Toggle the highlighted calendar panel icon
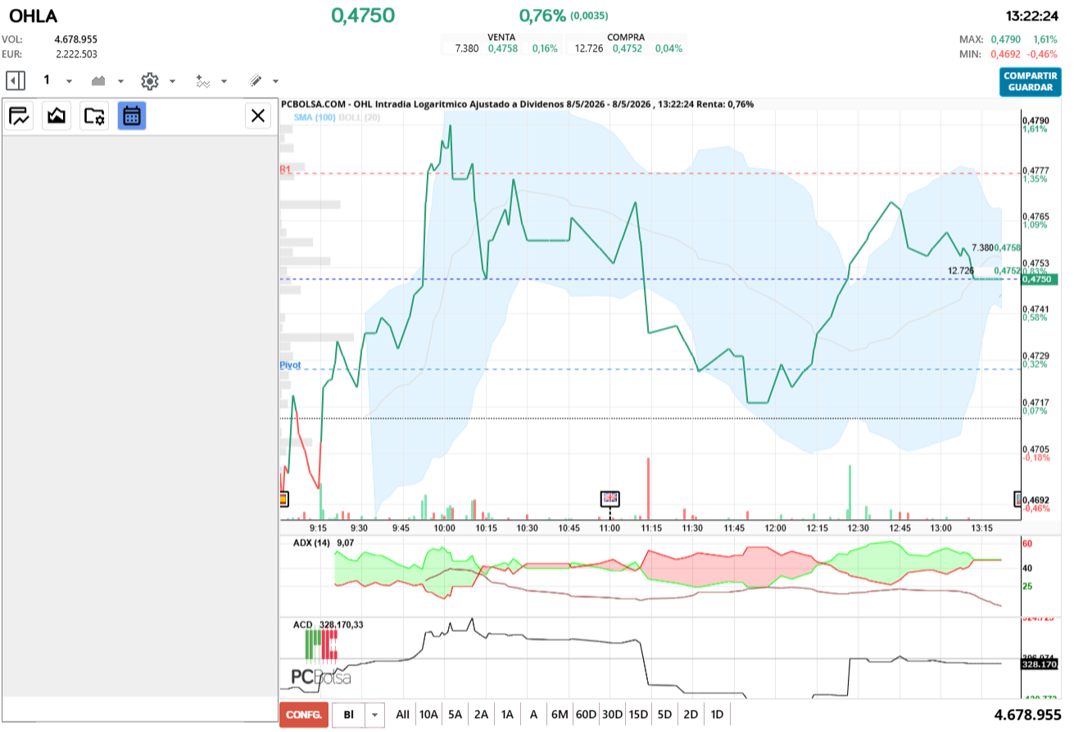The width and height of the screenshot is (1074, 732). (x=132, y=116)
